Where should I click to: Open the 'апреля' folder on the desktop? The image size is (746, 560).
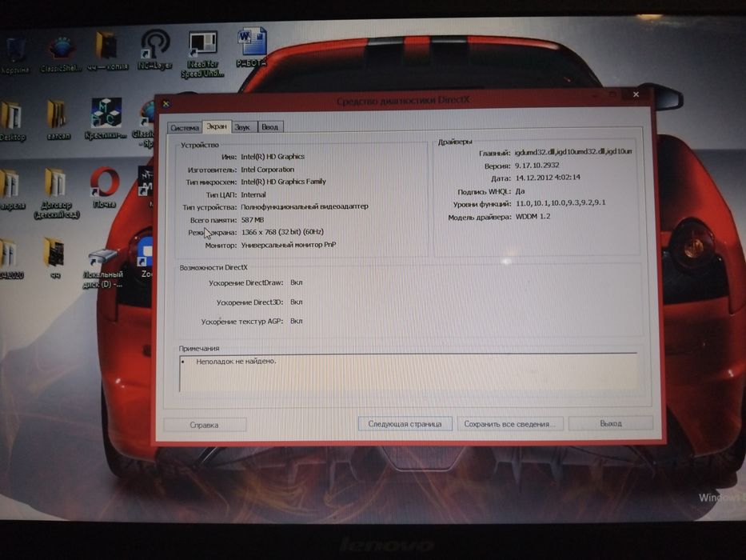click(x=12, y=190)
